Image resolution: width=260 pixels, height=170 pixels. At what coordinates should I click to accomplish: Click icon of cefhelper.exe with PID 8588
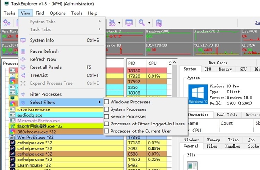tap(13, 154)
